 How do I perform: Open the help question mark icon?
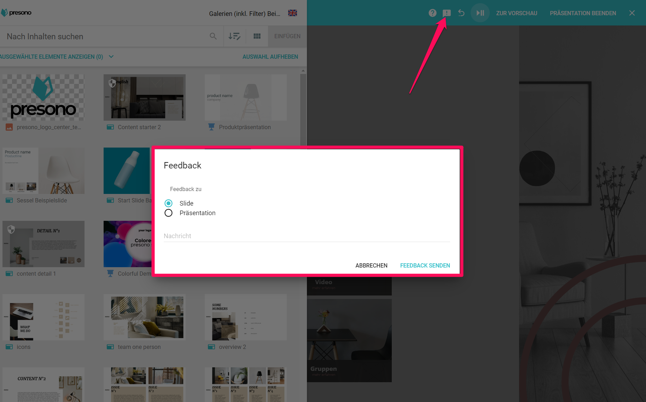coord(432,13)
